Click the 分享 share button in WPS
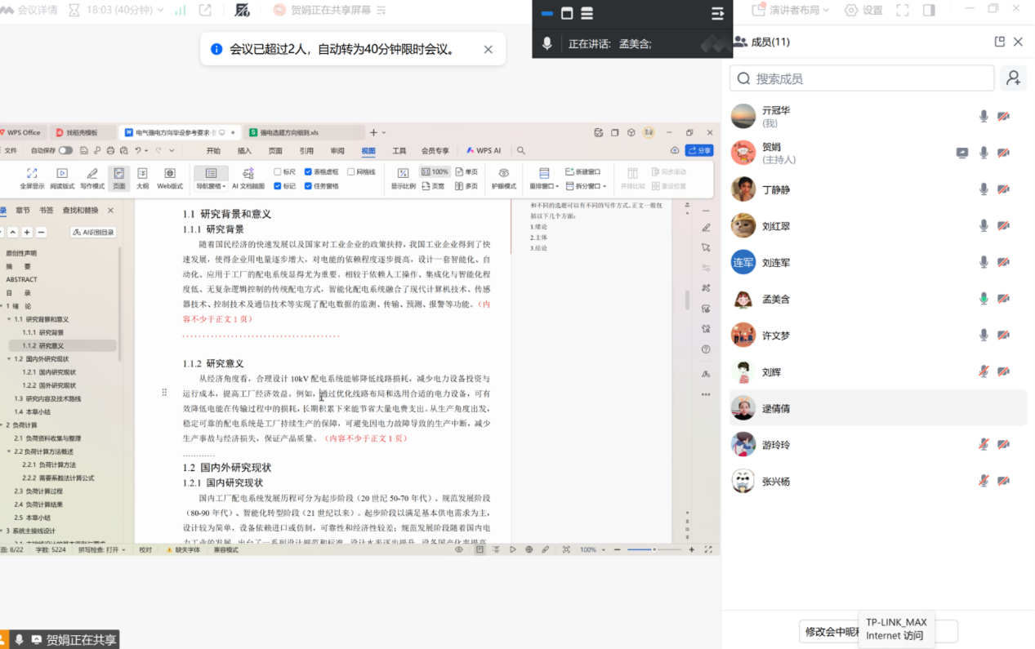Viewport: 1035px width, 649px height. (699, 150)
